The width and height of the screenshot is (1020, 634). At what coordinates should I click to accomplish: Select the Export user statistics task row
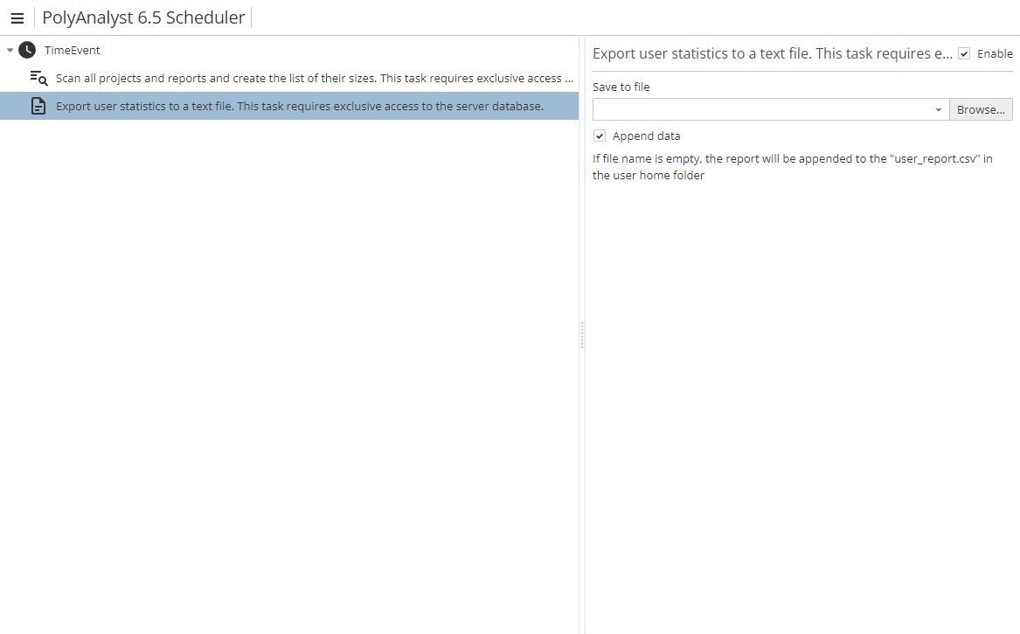tap(300, 107)
